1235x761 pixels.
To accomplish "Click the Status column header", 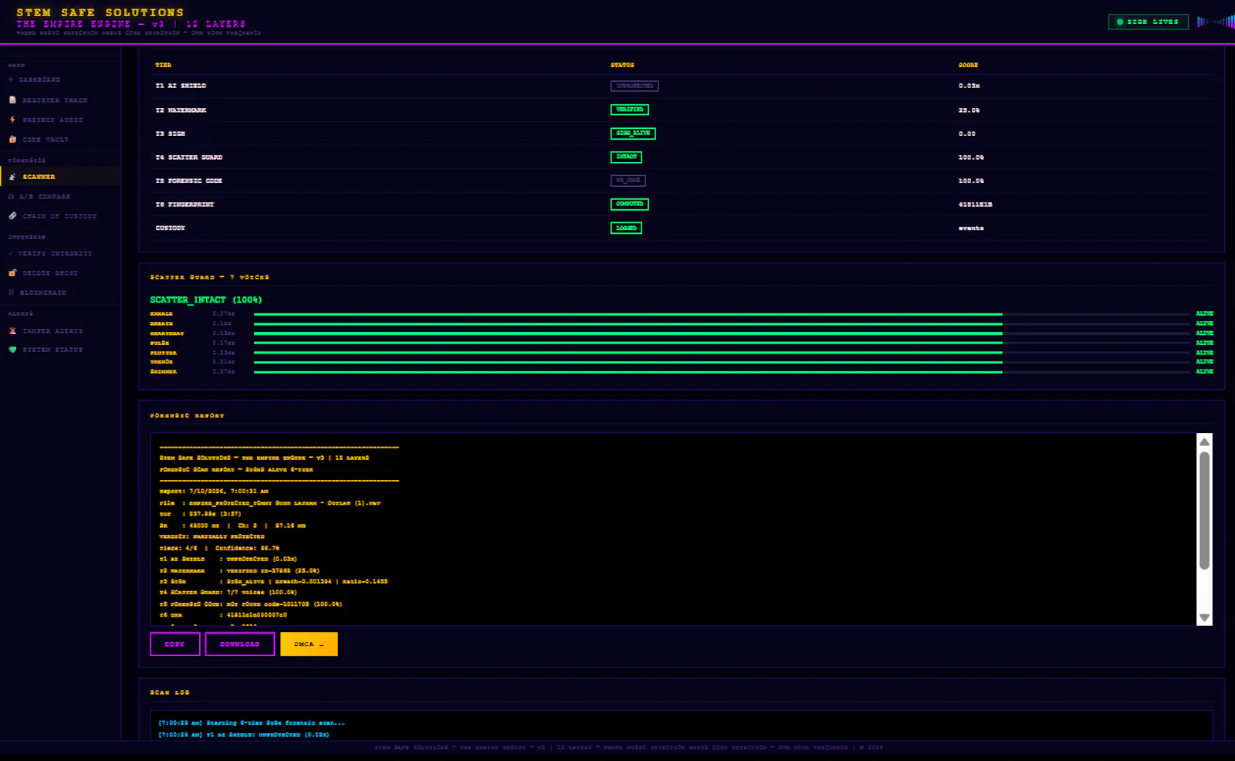I will coord(622,65).
